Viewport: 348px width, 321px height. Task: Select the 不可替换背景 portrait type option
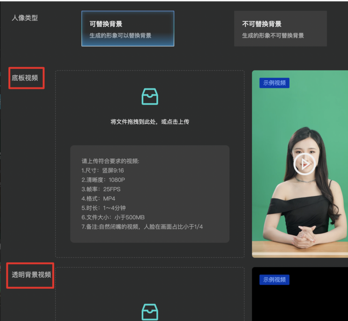pos(280,29)
